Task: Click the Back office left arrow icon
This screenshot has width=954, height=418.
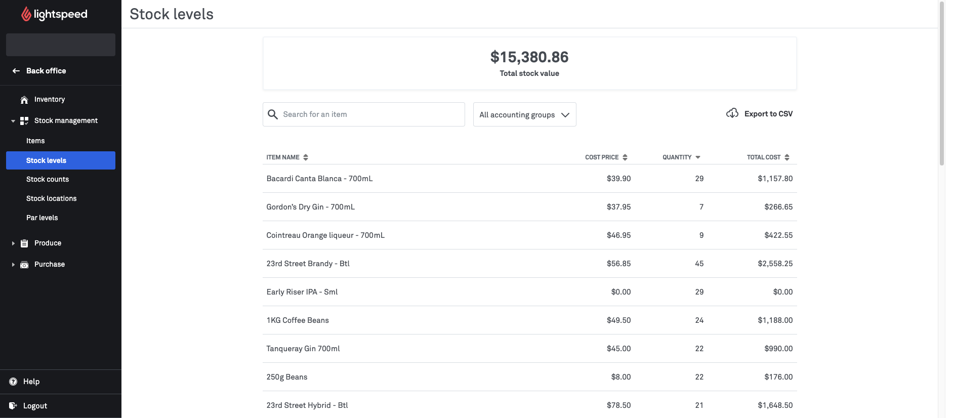Action: [16, 71]
